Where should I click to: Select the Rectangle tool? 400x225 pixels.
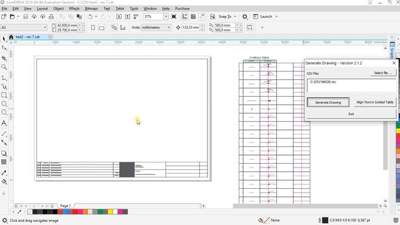4,95
